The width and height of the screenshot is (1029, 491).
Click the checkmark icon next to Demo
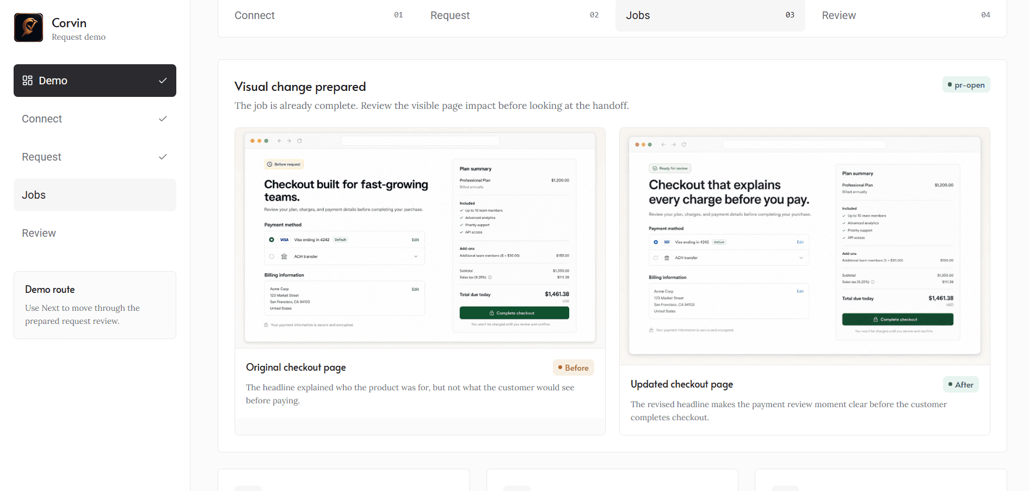coord(163,81)
